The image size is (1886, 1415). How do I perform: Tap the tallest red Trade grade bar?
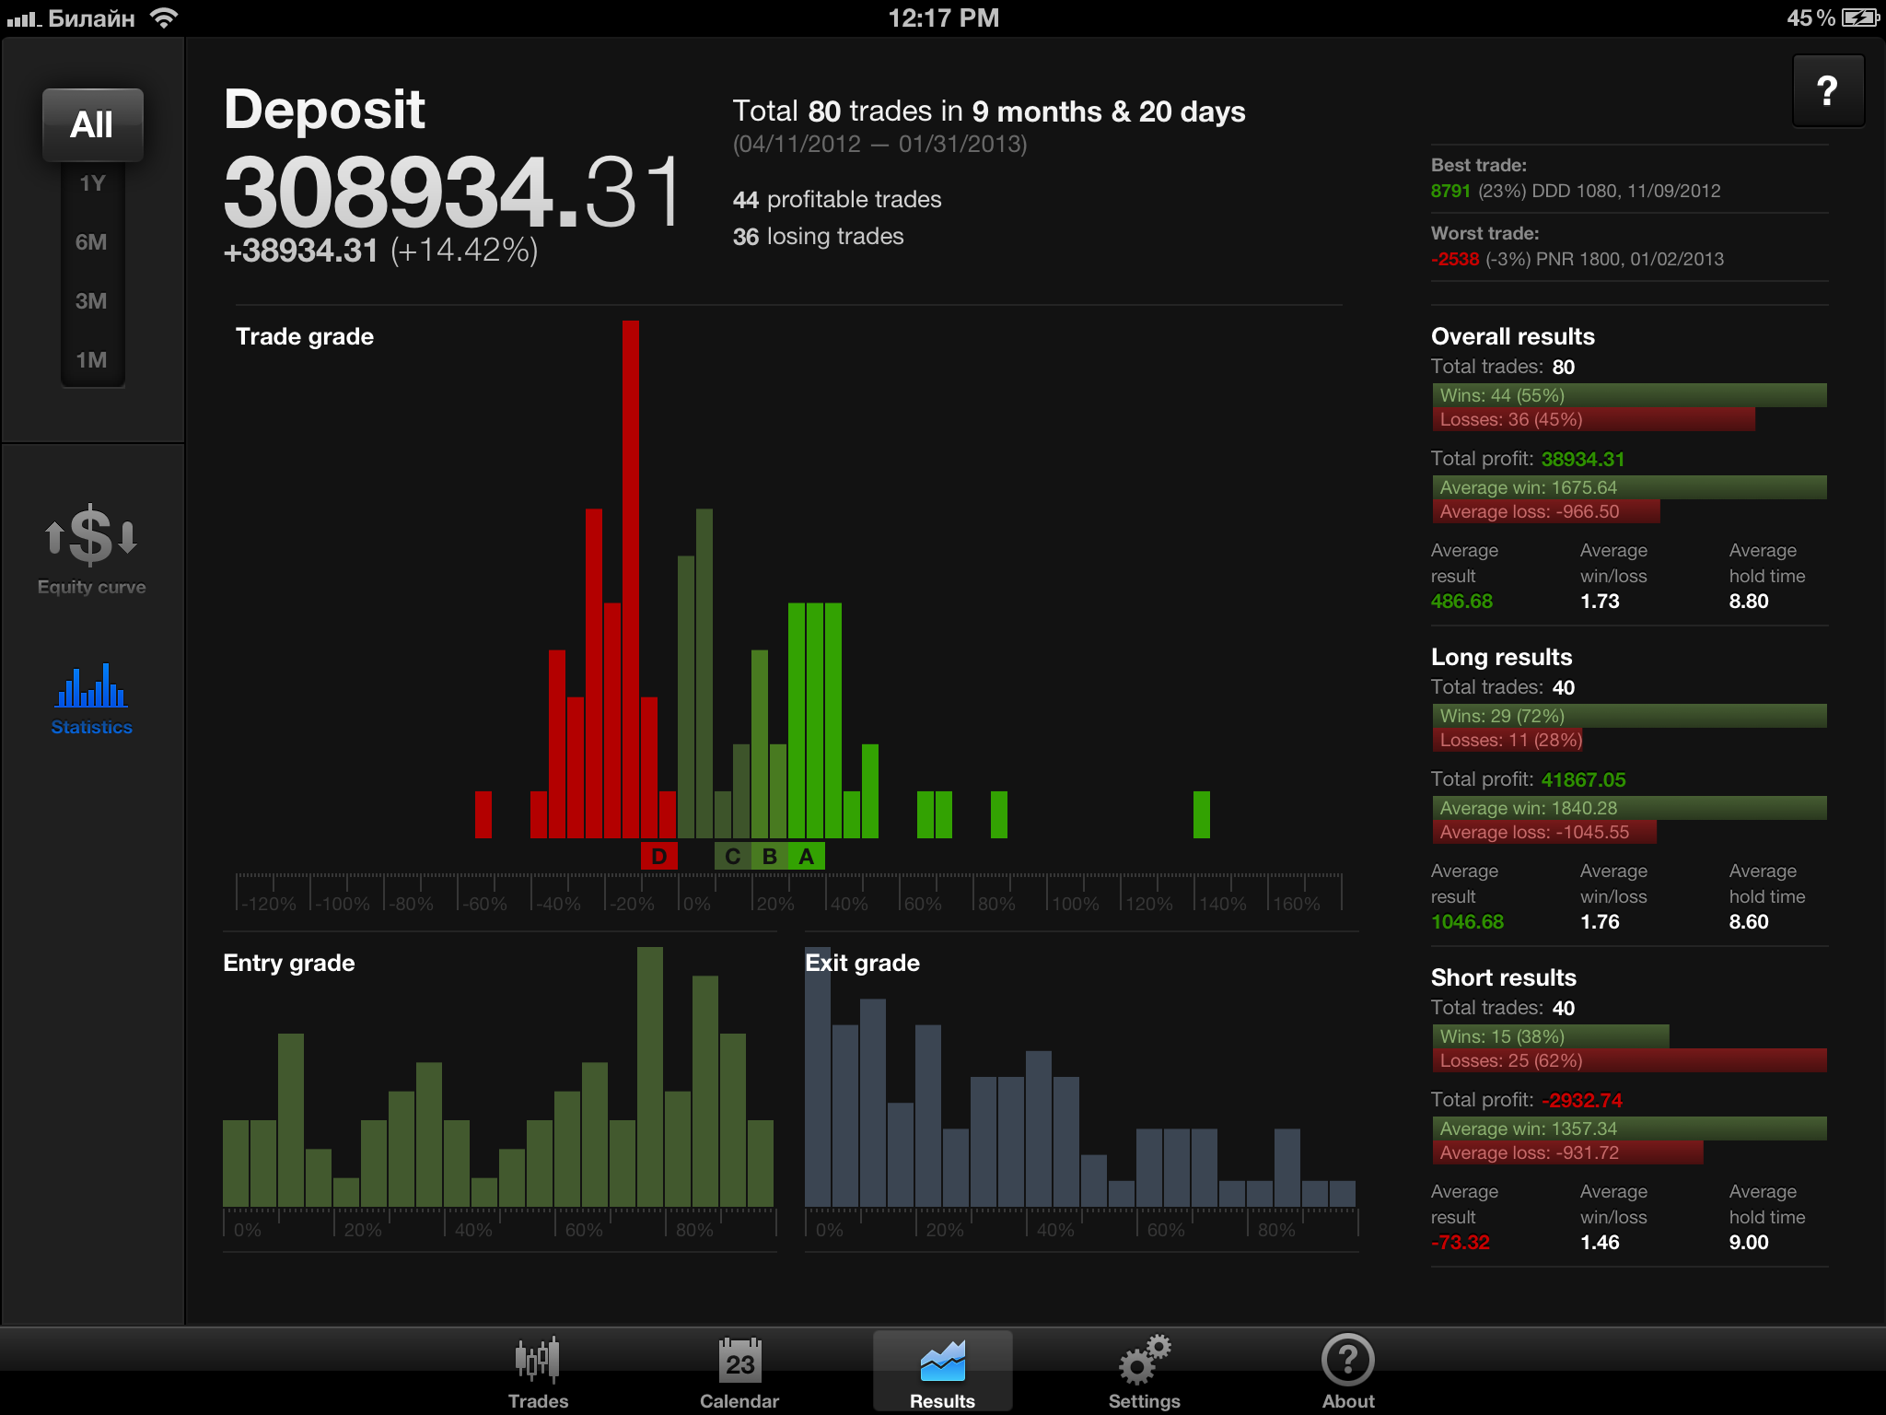(631, 579)
